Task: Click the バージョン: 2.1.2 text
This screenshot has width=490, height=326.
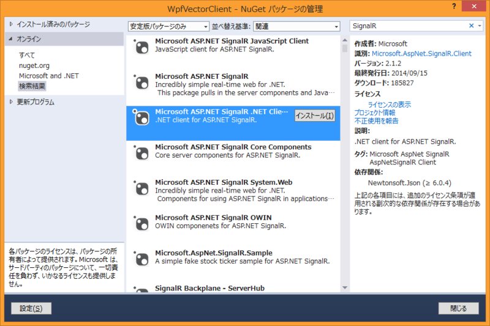Action: coord(377,64)
